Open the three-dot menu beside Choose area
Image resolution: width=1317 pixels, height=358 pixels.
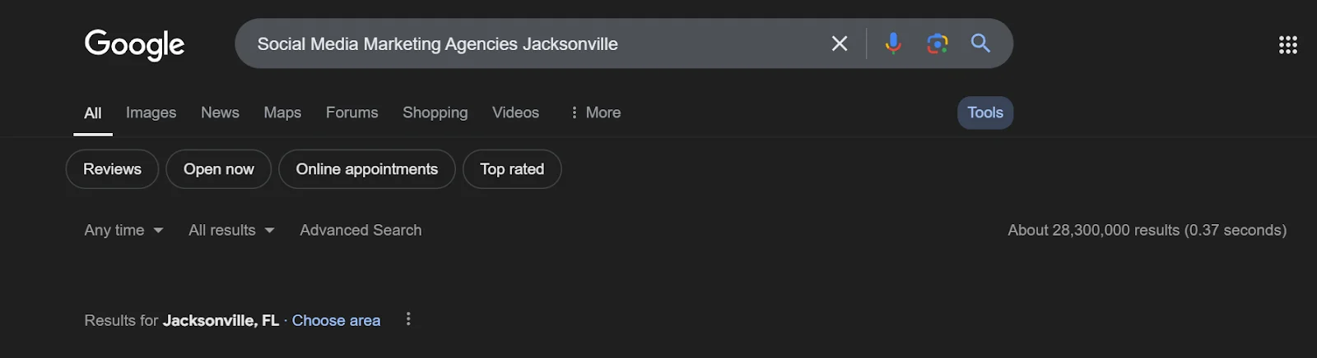408,319
